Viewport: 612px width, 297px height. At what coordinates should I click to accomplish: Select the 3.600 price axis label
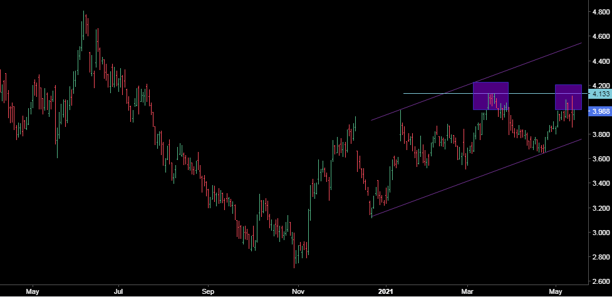tap(600, 159)
